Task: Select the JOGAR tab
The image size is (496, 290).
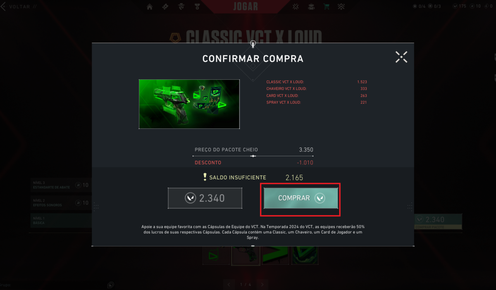Action: 246,7
